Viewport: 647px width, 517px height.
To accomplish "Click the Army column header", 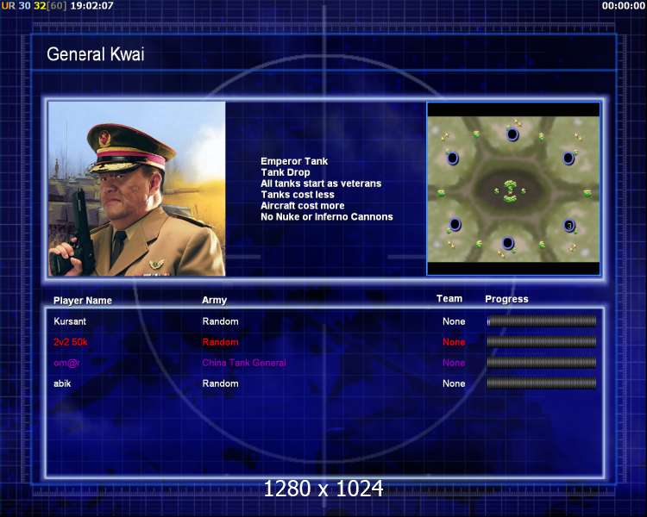I will (x=214, y=300).
